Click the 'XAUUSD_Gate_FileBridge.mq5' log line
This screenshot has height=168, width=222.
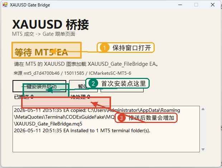coord(48,124)
